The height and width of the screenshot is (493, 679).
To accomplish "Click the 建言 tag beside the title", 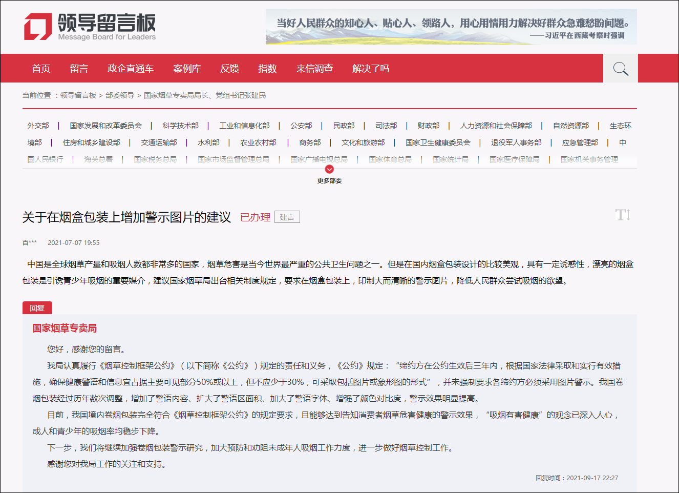I will click(287, 216).
